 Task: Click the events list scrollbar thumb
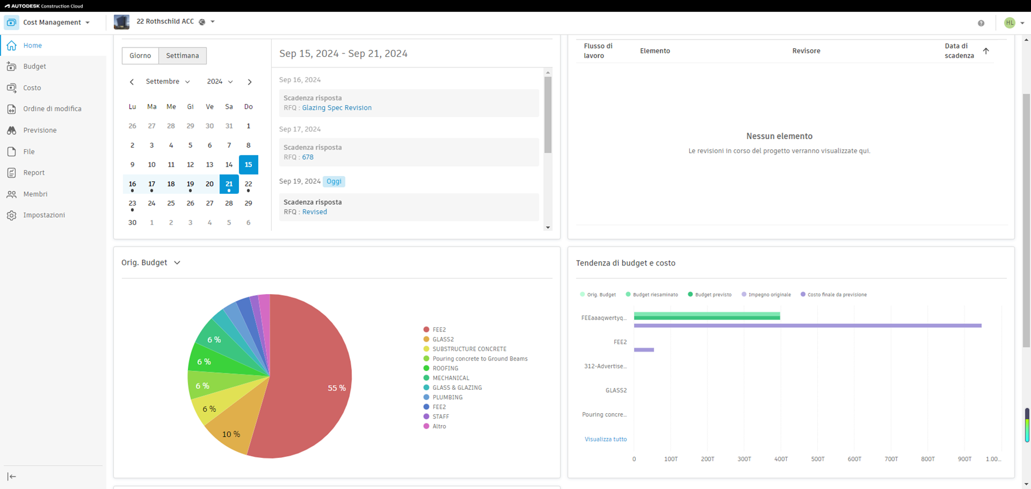pyautogui.click(x=548, y=114)
